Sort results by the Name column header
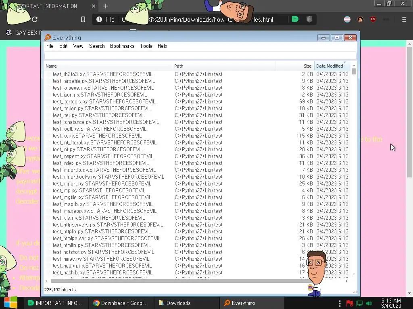 [x=108, y=66]
